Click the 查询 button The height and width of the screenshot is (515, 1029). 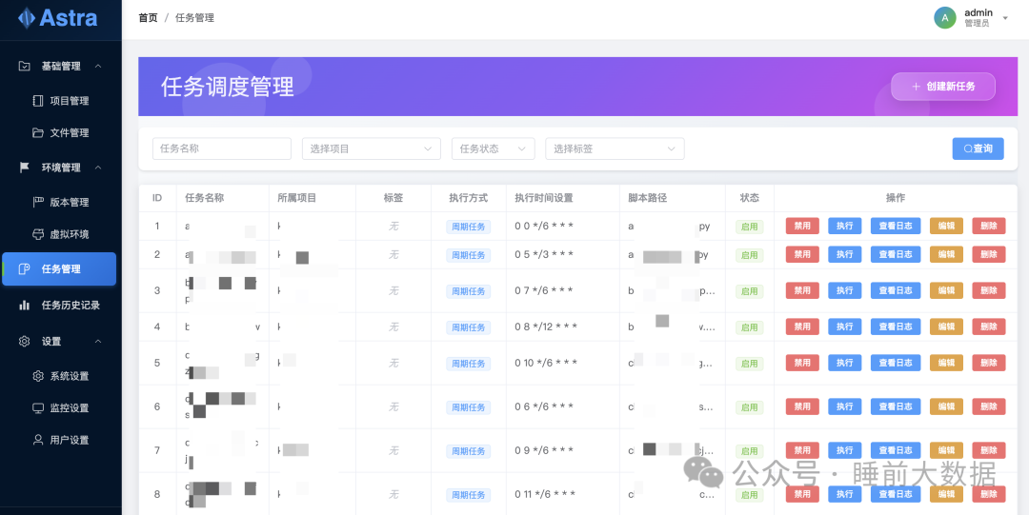coord(978,149)
